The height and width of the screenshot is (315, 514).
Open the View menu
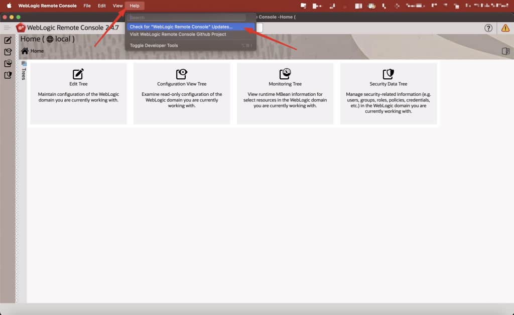[117, 6]
